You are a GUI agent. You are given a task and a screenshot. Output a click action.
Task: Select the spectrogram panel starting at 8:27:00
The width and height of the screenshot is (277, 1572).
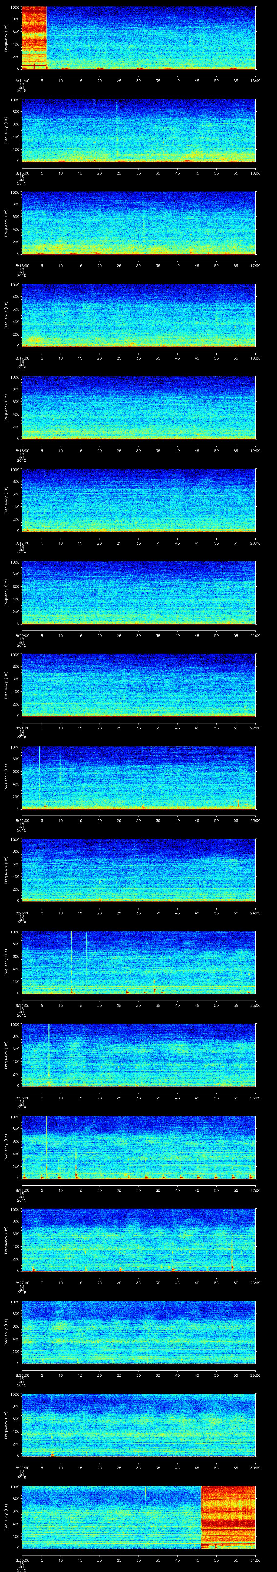coord(138,1240)
